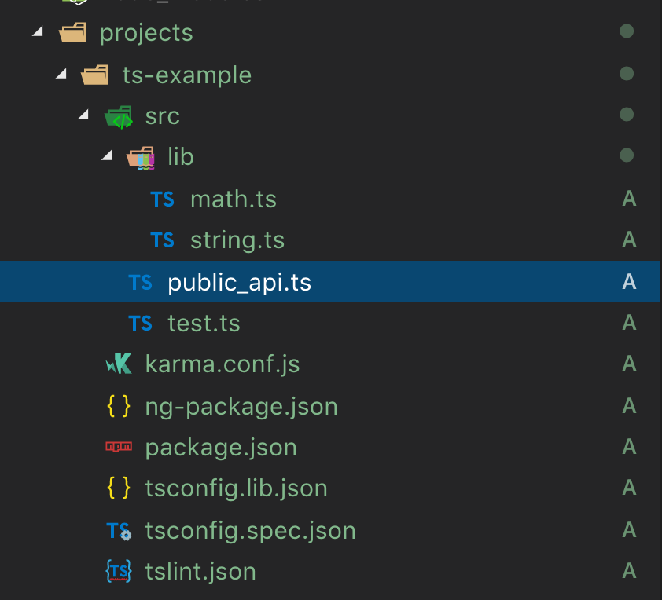
Task: Collapse the lib folder arrow
Action: (x=107, y=155)
